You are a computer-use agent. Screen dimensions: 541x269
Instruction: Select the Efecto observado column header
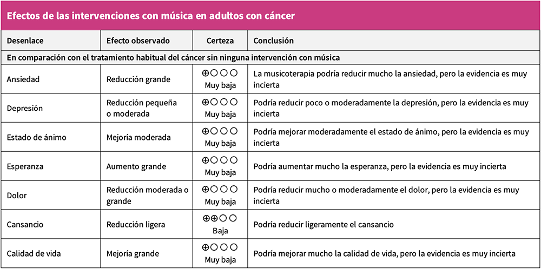[x=138, y=41]
